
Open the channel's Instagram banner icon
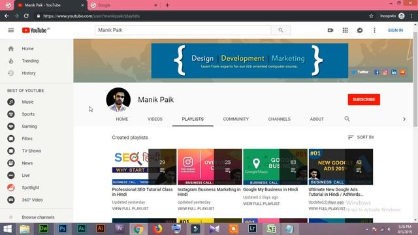[x=385, y=72]
